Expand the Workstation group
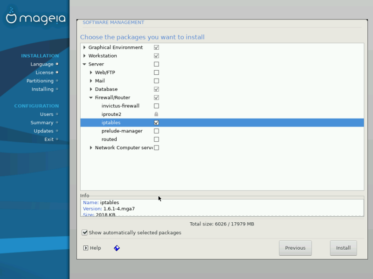The image size is (373, 279). [x=84, y=56]
